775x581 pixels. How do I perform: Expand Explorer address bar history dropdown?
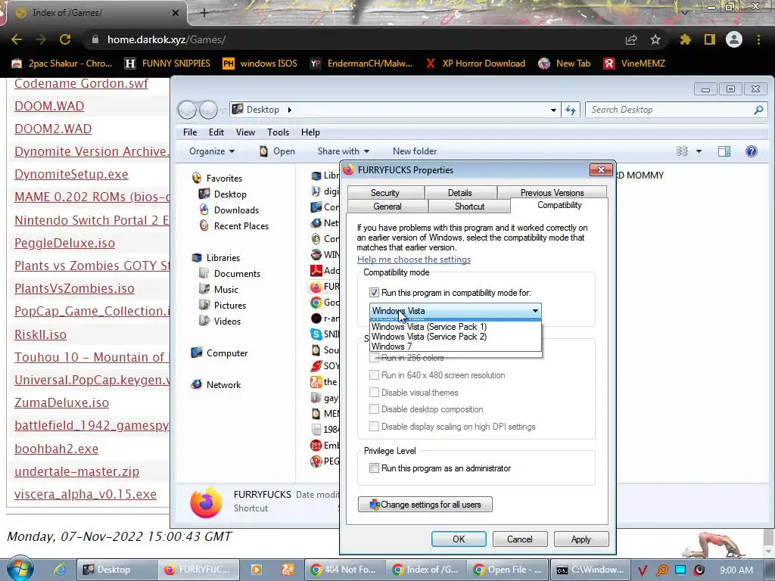pyautogui.click(x=553, y=110)
